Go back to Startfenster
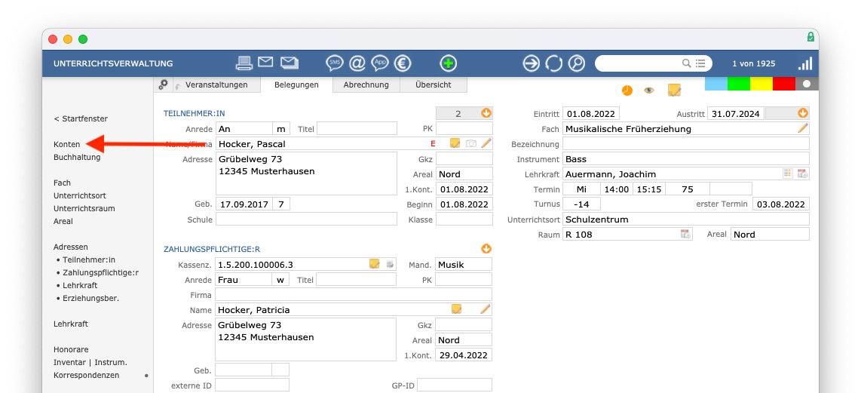The image size is (861, 393). (81, 118)
